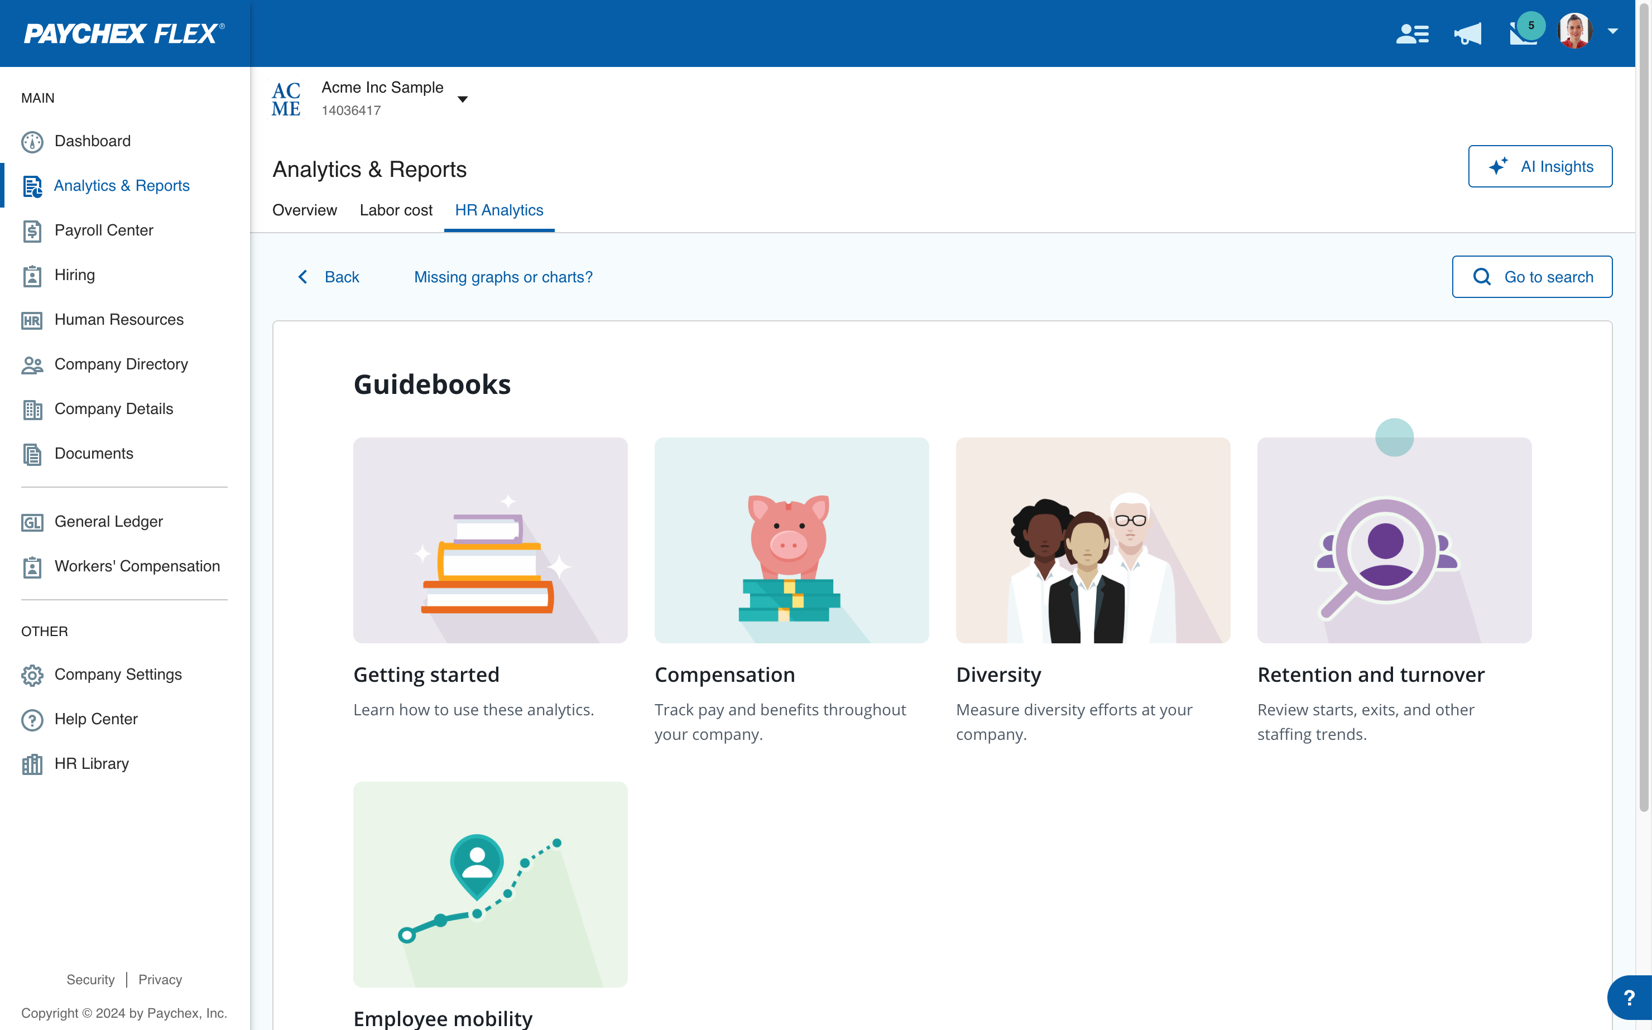Image resolution: width=1652 pixels, height=1030 pixels.
Task: Expand the Acme Inc Sample company selector
Action: click(463, 99)
